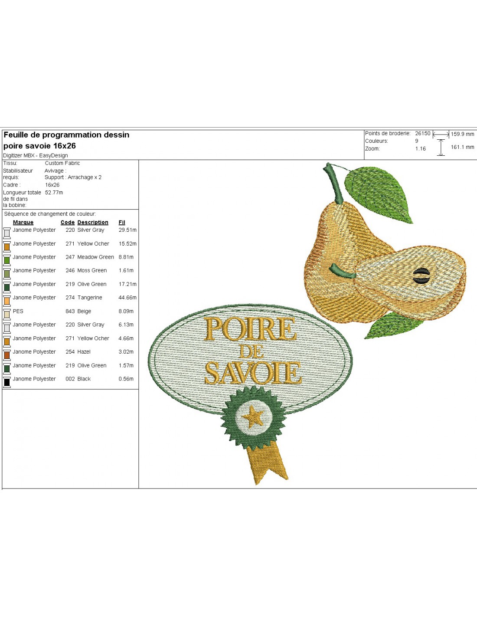477x617 pixels.
Task: Click the Fil column header
Action: pos(122,222)
